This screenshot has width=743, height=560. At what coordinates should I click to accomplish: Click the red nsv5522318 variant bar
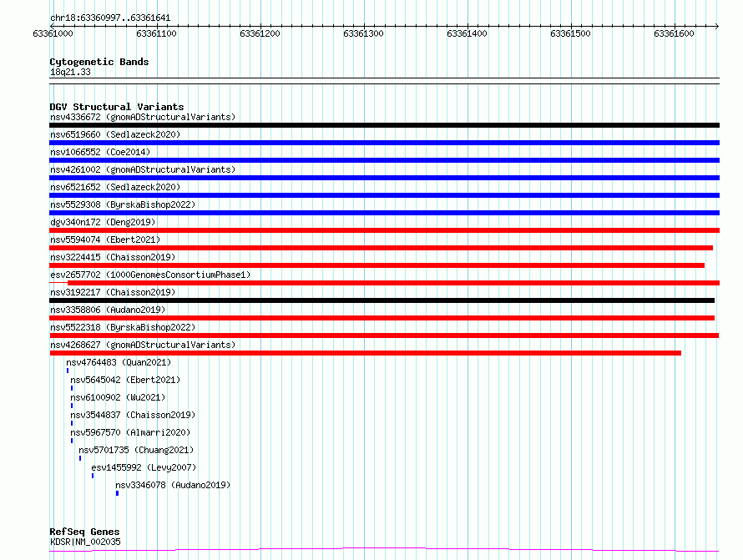click(384, 335)
